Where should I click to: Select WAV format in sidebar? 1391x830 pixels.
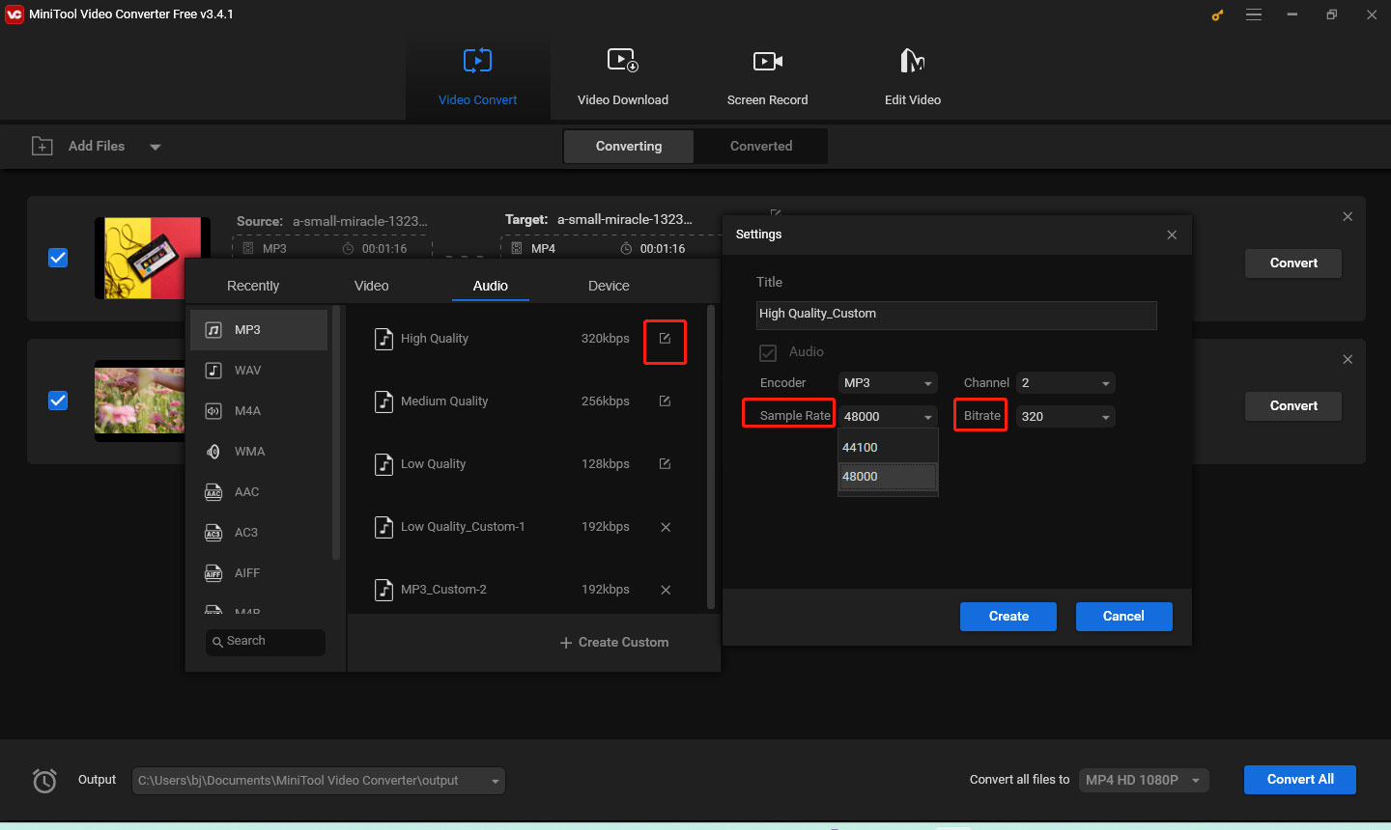point(259,371)
